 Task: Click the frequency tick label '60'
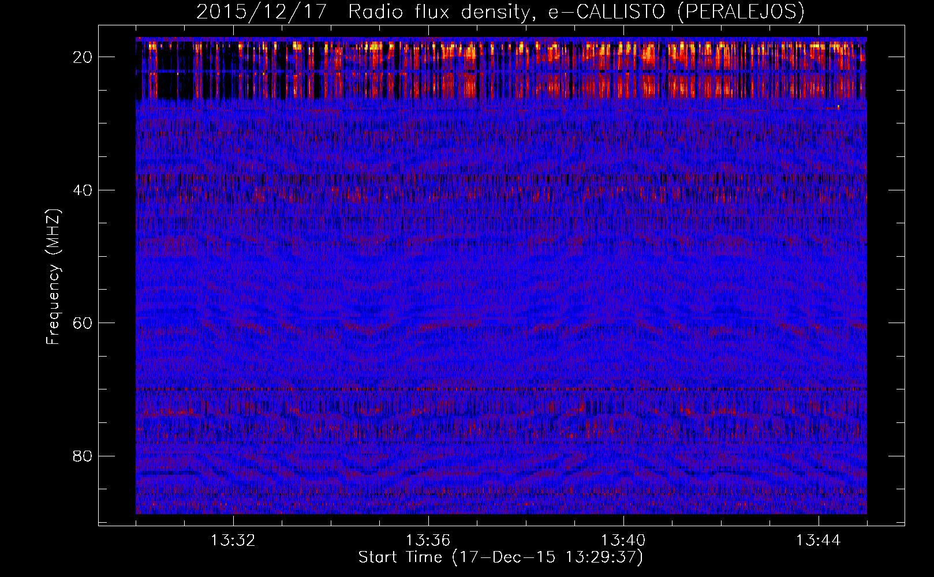(x=83, y=323)
